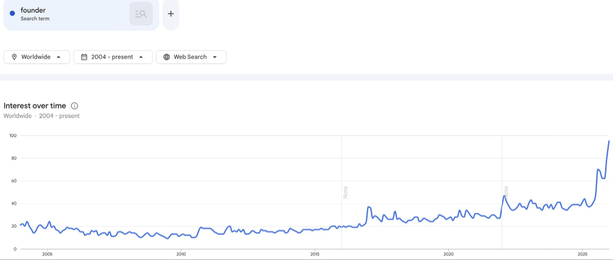
Task: Open the info icon next to Interest over time
Action: tap(75, 105)
